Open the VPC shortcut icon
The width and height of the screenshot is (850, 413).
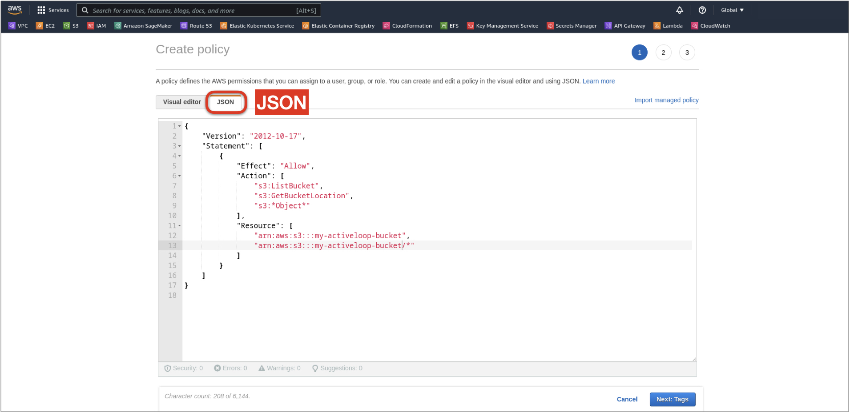click(12, 26)
